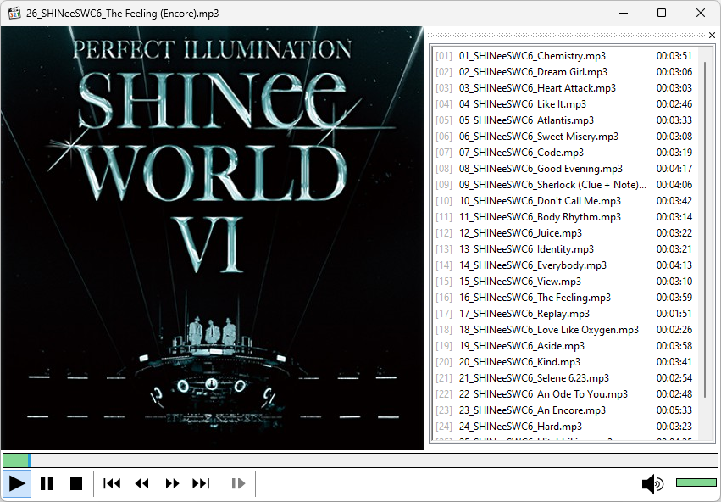The width and height of the screenshot is (721, 502).
Task: Select 15_SHINeeSWC6_View.mp3
Action: (565, 282)
